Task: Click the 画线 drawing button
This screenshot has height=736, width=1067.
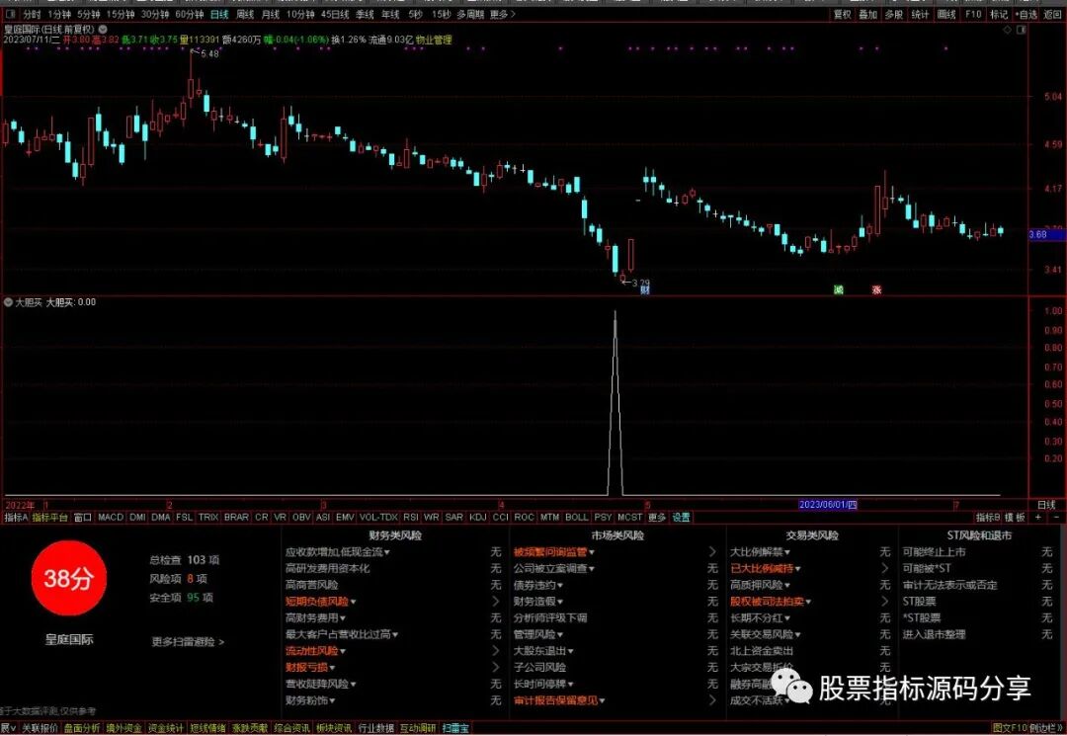Action: [x=946, y=14]
